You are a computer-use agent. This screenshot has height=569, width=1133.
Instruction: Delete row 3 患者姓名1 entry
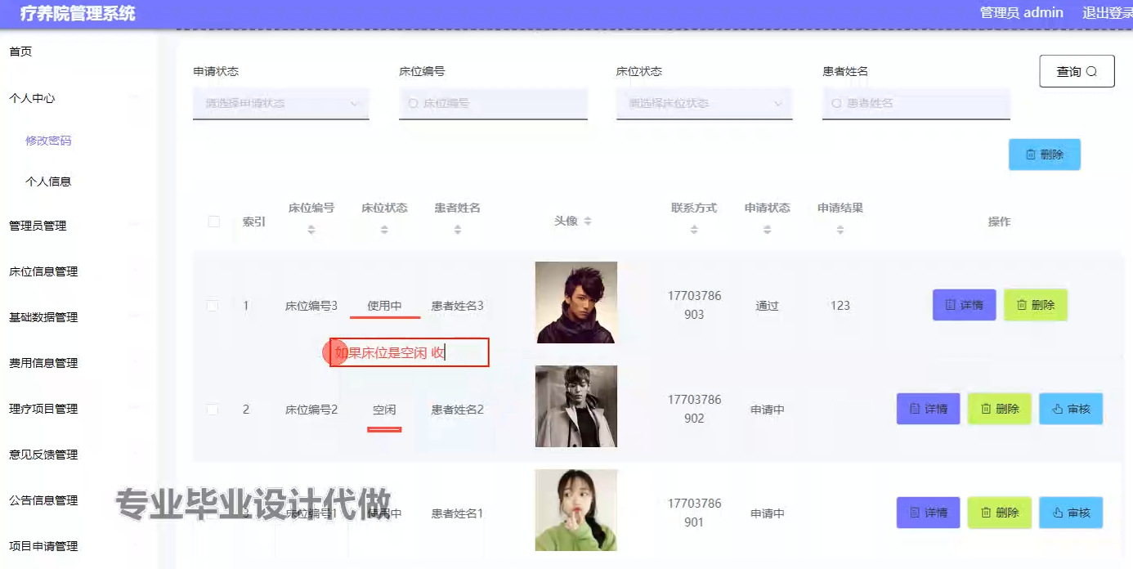tap(999, 513)
